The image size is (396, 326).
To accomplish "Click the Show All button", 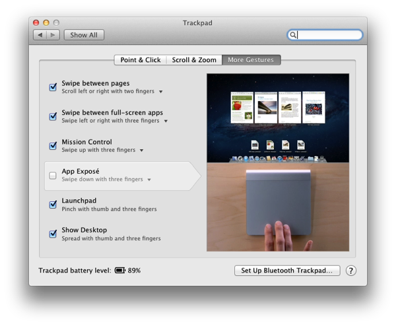I will [84, 35].
